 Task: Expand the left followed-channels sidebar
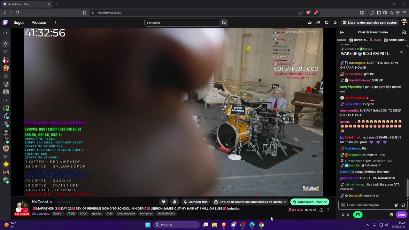click(5, 33)
